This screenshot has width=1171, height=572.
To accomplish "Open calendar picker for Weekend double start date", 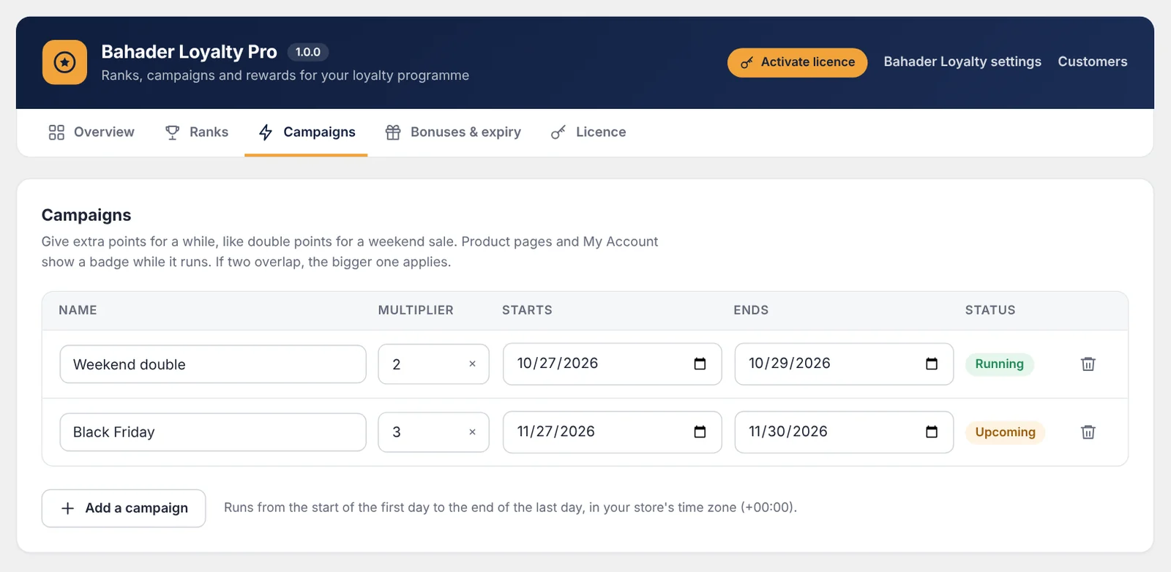I will tap(700, 364).
